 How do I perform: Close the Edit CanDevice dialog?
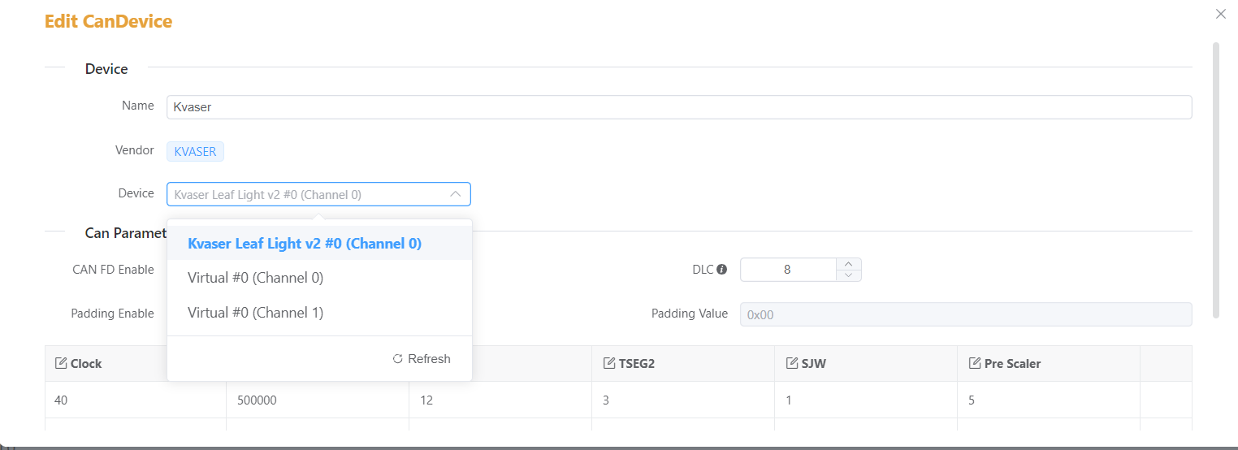coord(1220,14)
